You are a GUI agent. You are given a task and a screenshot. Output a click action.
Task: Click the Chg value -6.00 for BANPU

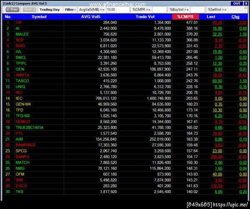coord(242,157)
